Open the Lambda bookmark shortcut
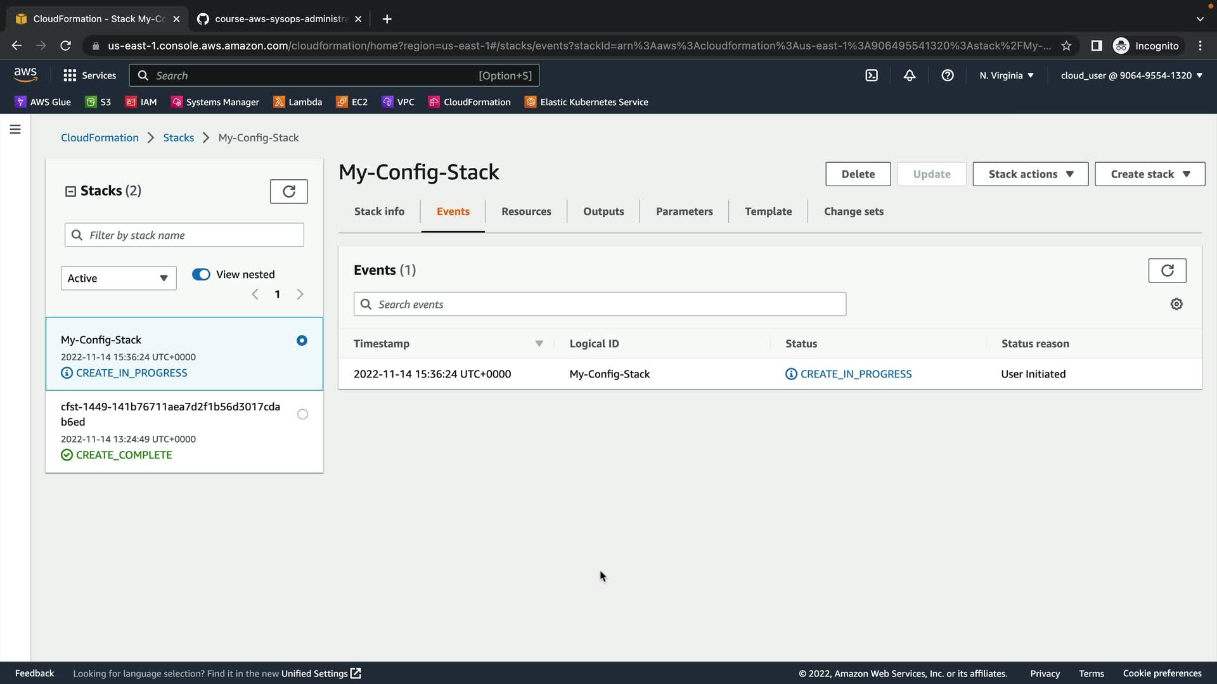 click(x=297, y=102)
